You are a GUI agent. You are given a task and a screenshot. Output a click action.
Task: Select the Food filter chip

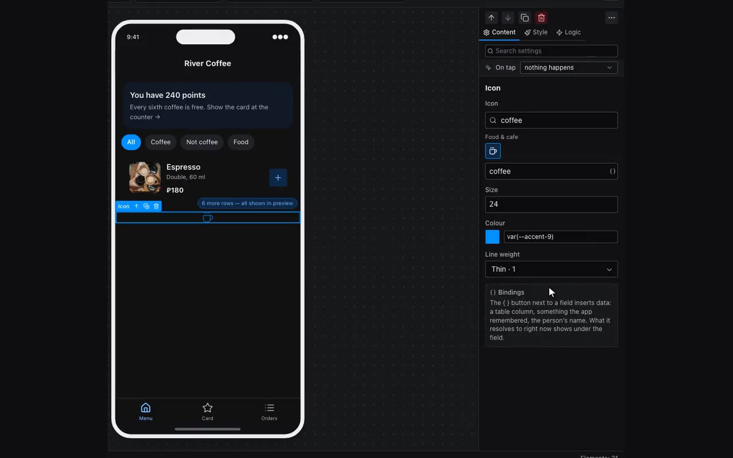[x=241, y=142]
